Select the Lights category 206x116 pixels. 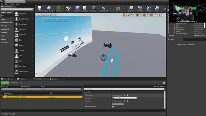click(3, 19)
